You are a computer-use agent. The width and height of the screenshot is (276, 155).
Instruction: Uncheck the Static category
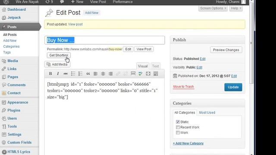[x=178, y=122]
